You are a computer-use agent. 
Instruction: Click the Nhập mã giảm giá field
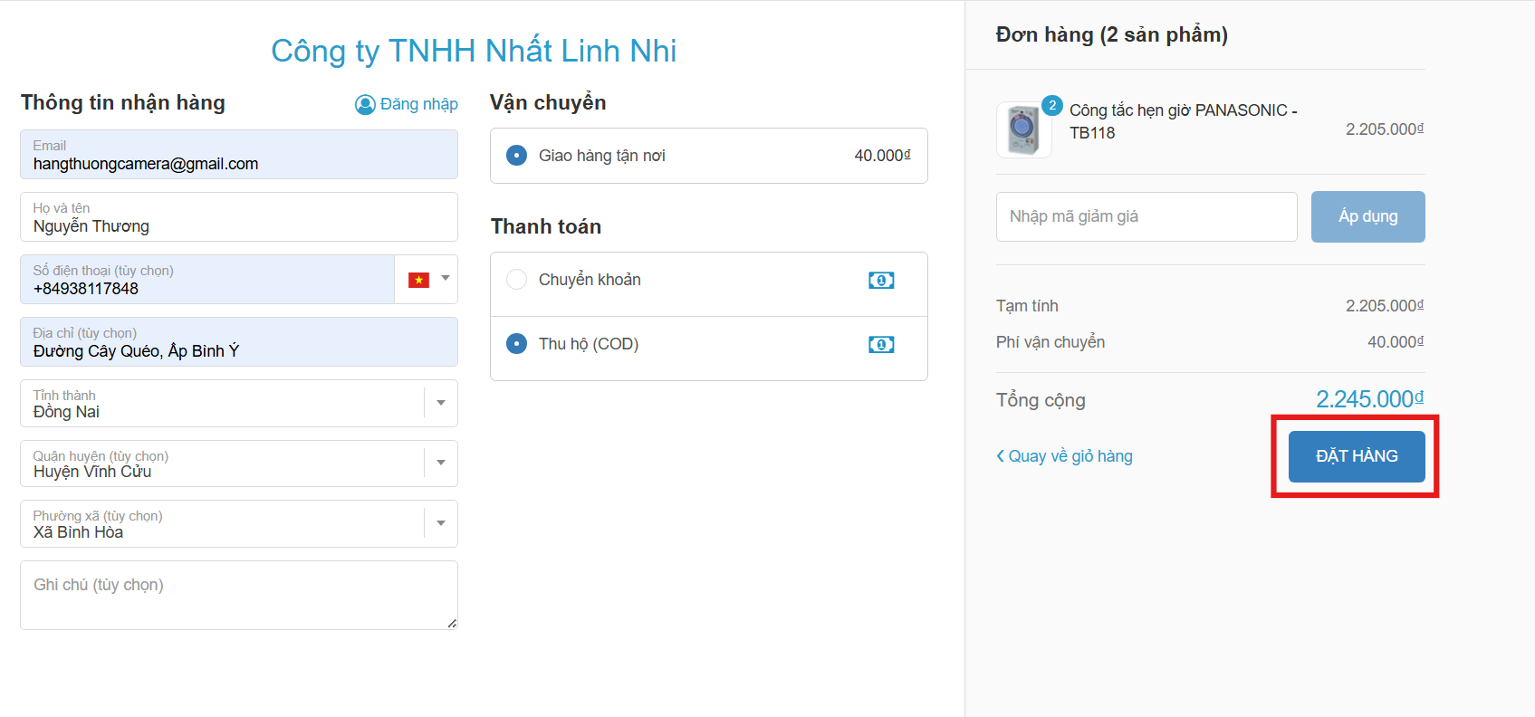pos(1146,216)
